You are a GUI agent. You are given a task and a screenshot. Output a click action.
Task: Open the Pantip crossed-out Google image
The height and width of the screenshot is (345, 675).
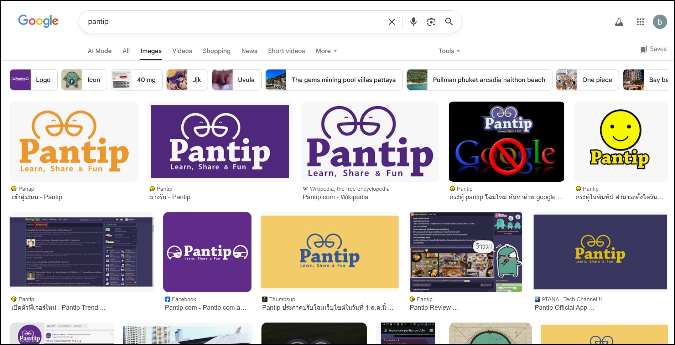tap(506, 141)
